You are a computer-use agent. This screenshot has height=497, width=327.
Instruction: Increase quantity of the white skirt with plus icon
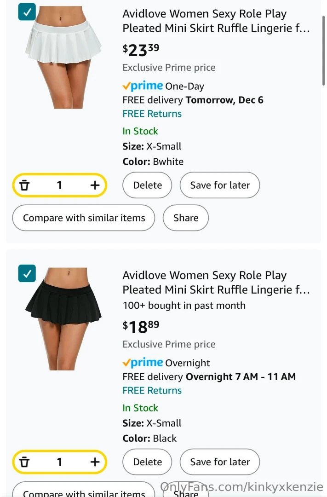coord(95,185)
